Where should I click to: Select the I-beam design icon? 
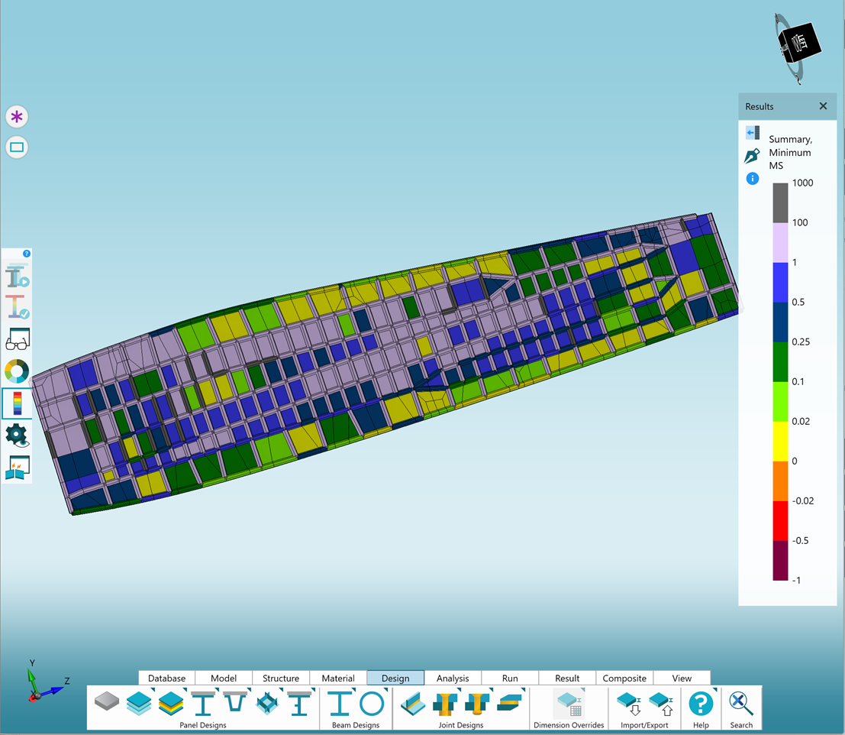coord(340,703)
